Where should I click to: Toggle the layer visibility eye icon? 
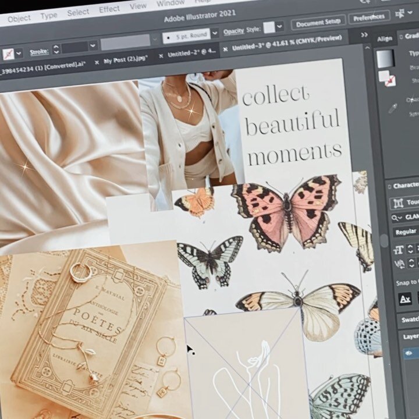tap(409, 354)
